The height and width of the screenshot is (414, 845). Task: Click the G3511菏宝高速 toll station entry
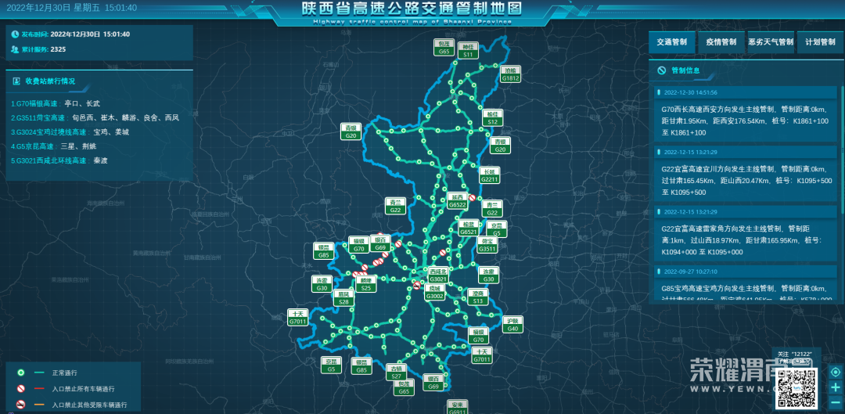pyautogui.click(x=95, y=117)
